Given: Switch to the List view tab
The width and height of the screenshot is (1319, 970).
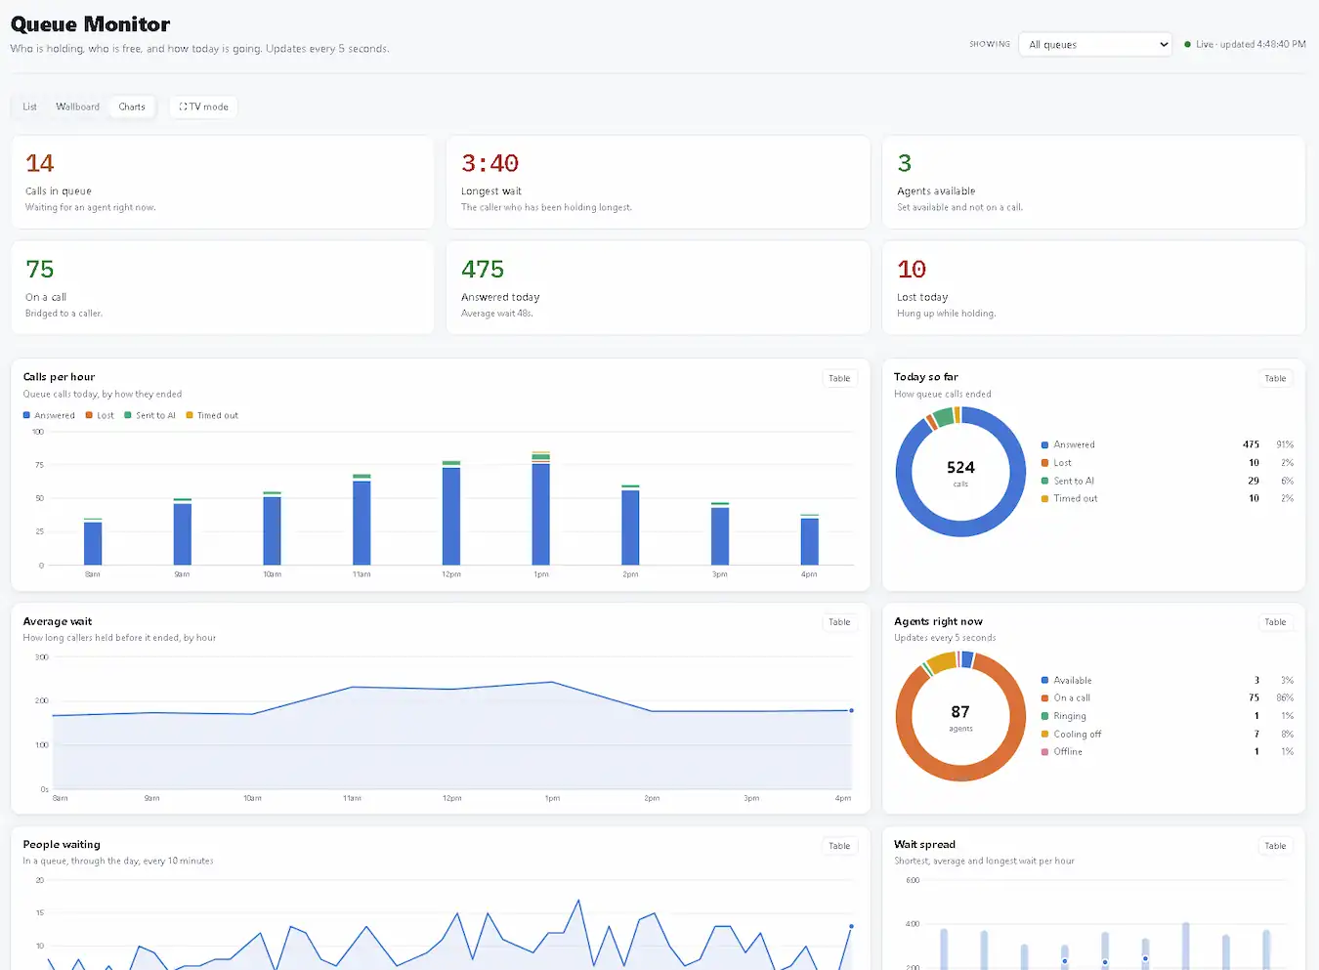Looking at the screenshot, I should tap(30, 106).
